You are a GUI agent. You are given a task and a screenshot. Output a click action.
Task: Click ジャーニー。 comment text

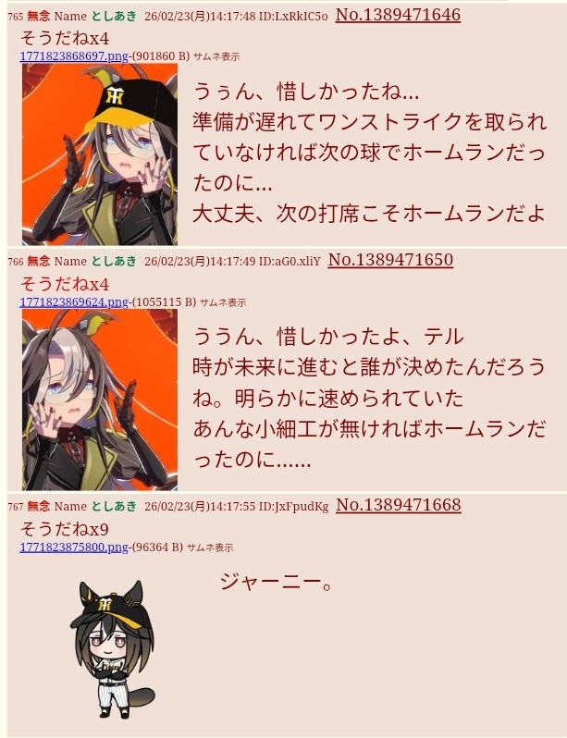[277, 583]
